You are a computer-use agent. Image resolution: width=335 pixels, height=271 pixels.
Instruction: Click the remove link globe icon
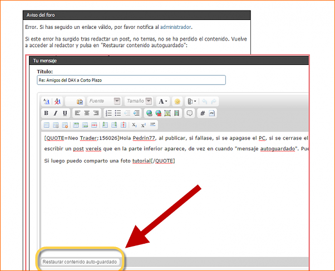click(x=158, y=113)
